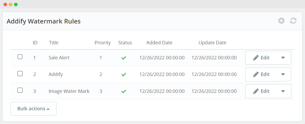This screenshot has width=305, height=124.
Task: Edit the Sale Alert rule
Action: 261,58
